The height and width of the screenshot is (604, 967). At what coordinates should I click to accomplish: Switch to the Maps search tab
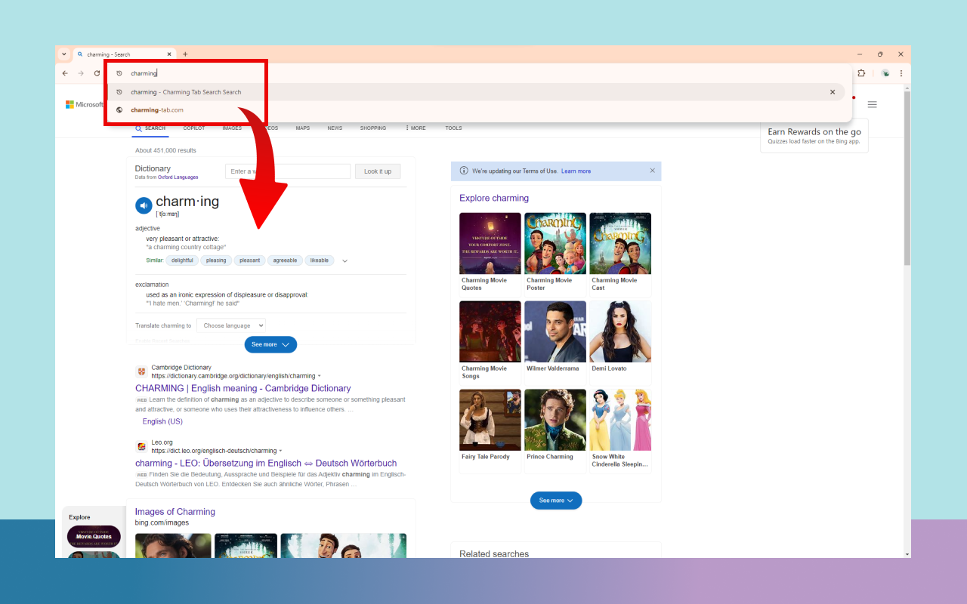(302, 128)
